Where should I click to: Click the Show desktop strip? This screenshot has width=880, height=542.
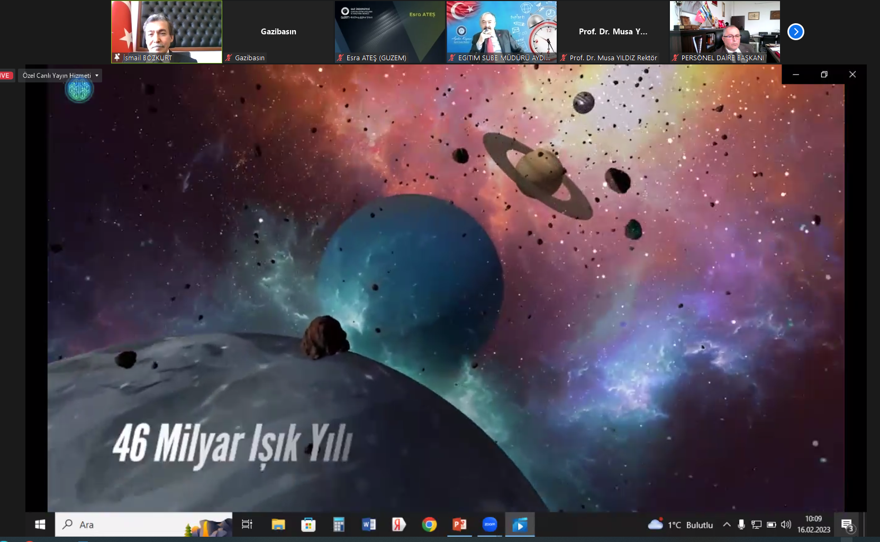[x=865, y=525]
